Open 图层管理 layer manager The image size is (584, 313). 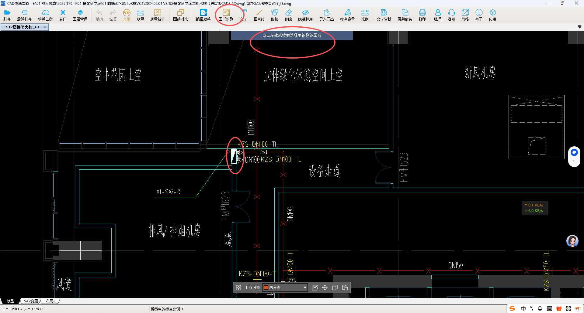pyautogui.click(x=80, y=15)
